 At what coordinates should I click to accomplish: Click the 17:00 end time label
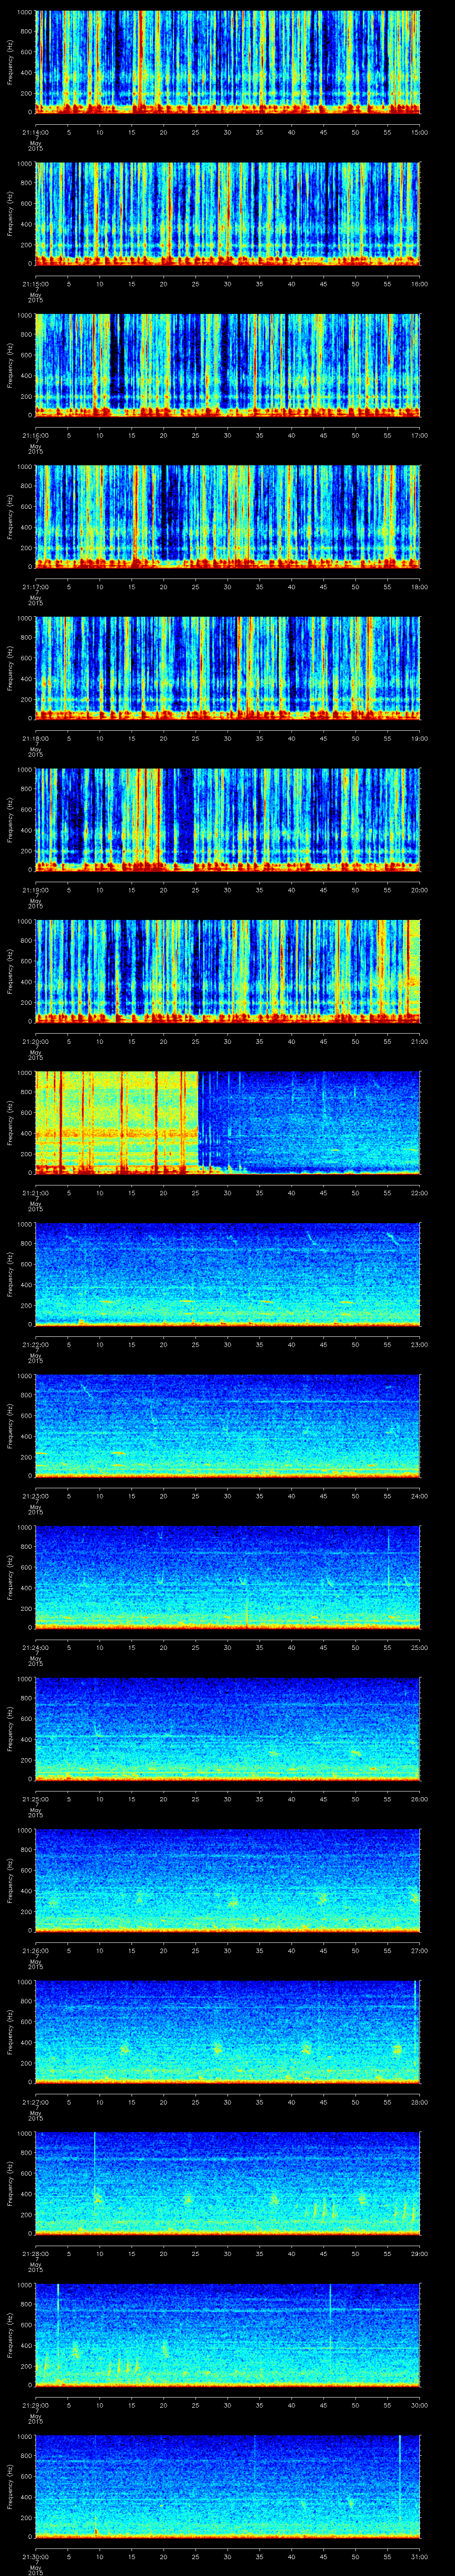(420, 435)
